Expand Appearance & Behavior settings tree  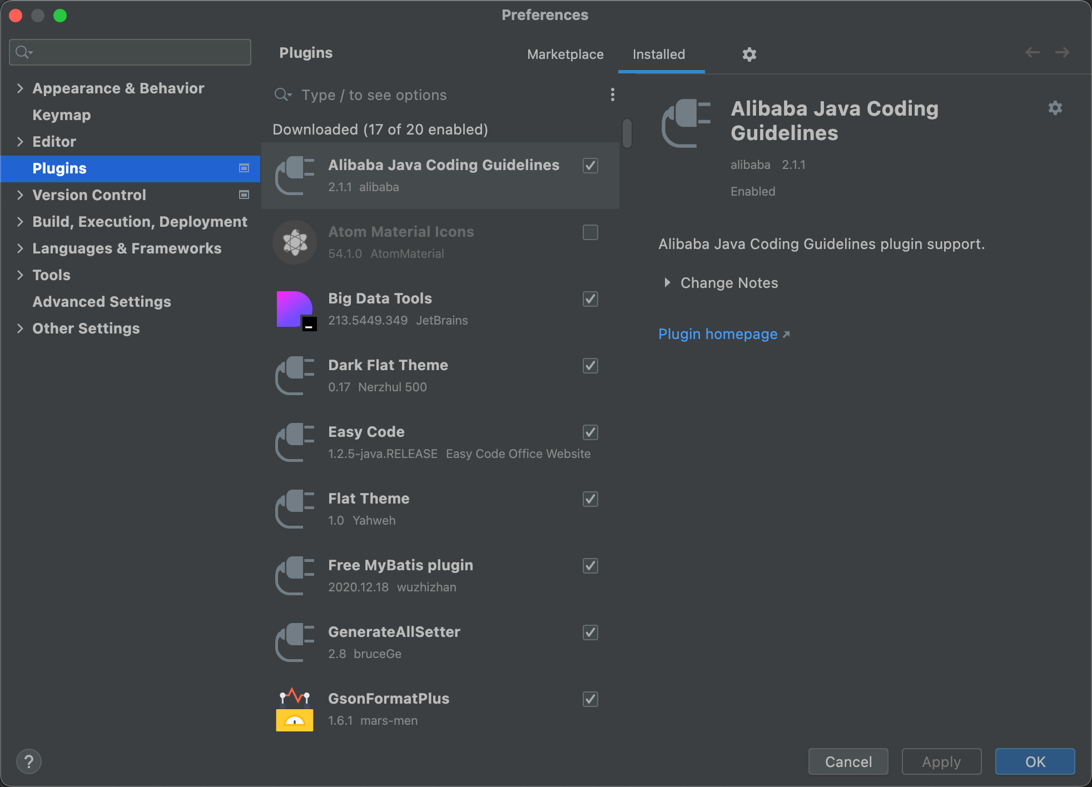(x=20, y=88)
